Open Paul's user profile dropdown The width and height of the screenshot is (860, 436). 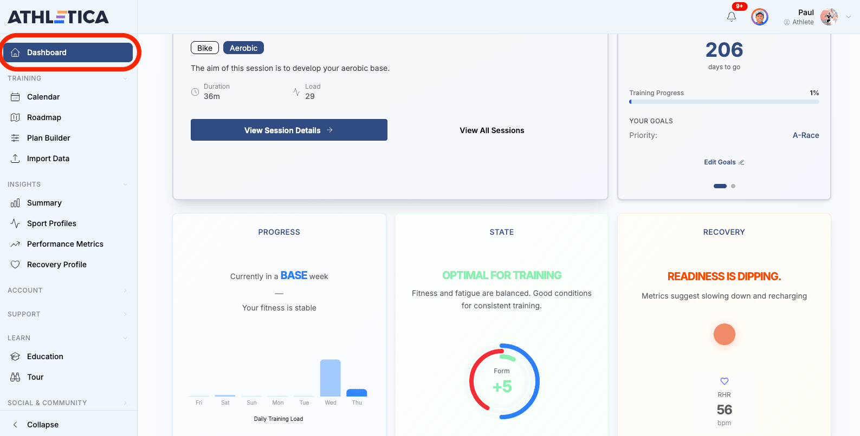[x=848, y=17]
